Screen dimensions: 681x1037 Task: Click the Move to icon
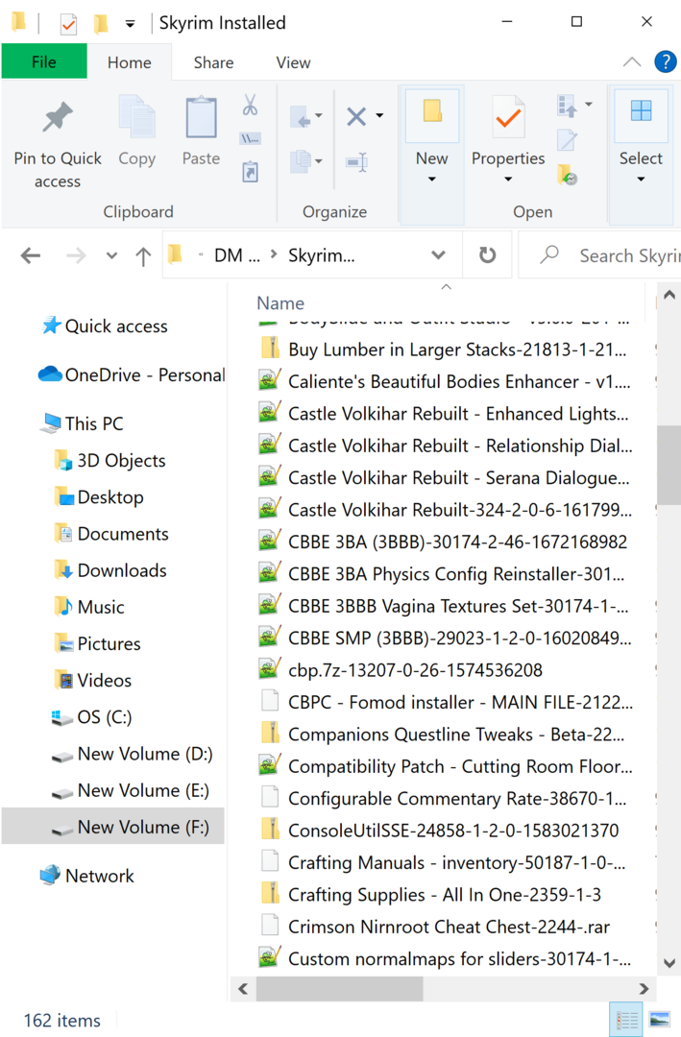302,117
